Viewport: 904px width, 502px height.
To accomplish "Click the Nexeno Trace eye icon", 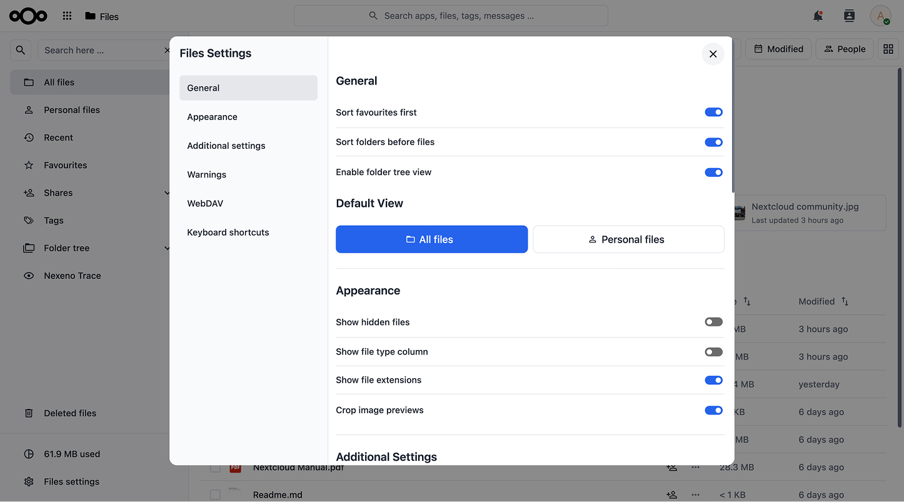I will coord(29,276).
